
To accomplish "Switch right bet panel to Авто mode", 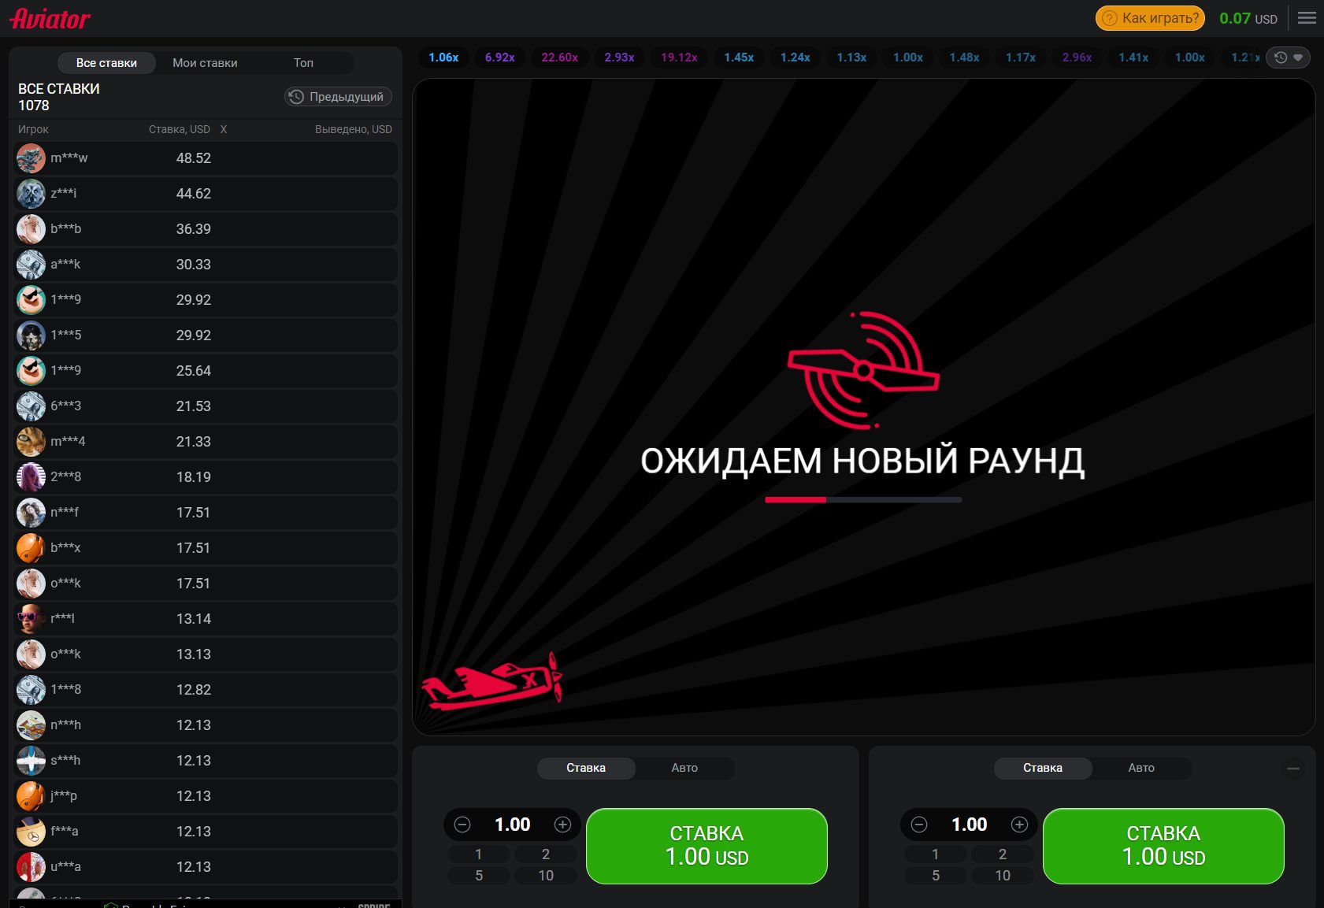I will (x=1140, y=768).
